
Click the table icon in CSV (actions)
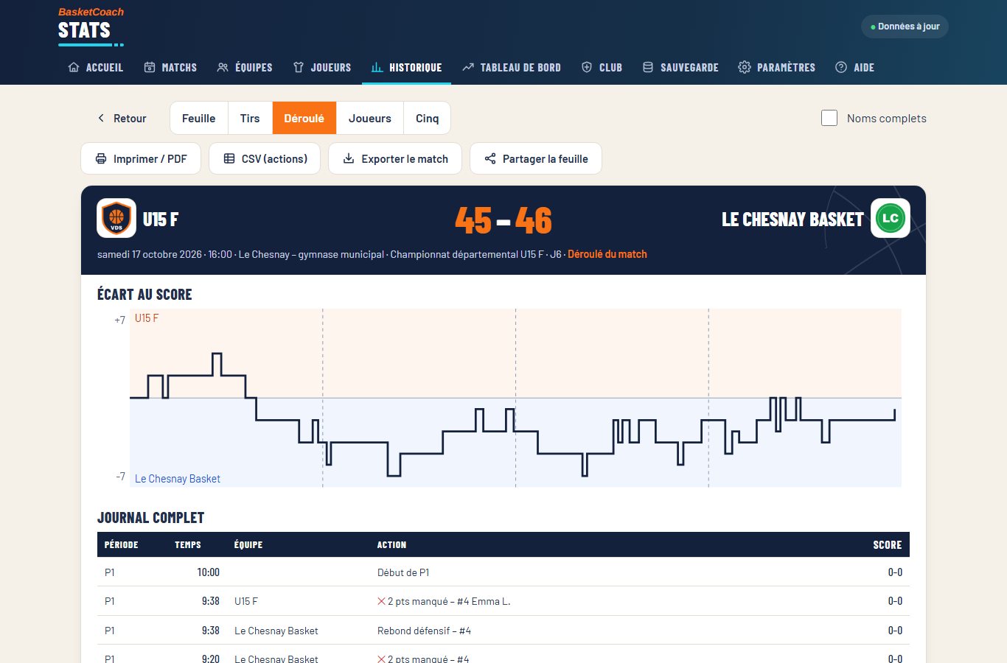coord(229,158)
